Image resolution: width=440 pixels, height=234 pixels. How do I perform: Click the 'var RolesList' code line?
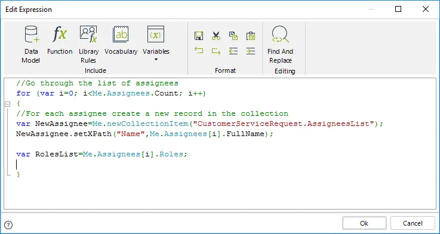(101, 155)
